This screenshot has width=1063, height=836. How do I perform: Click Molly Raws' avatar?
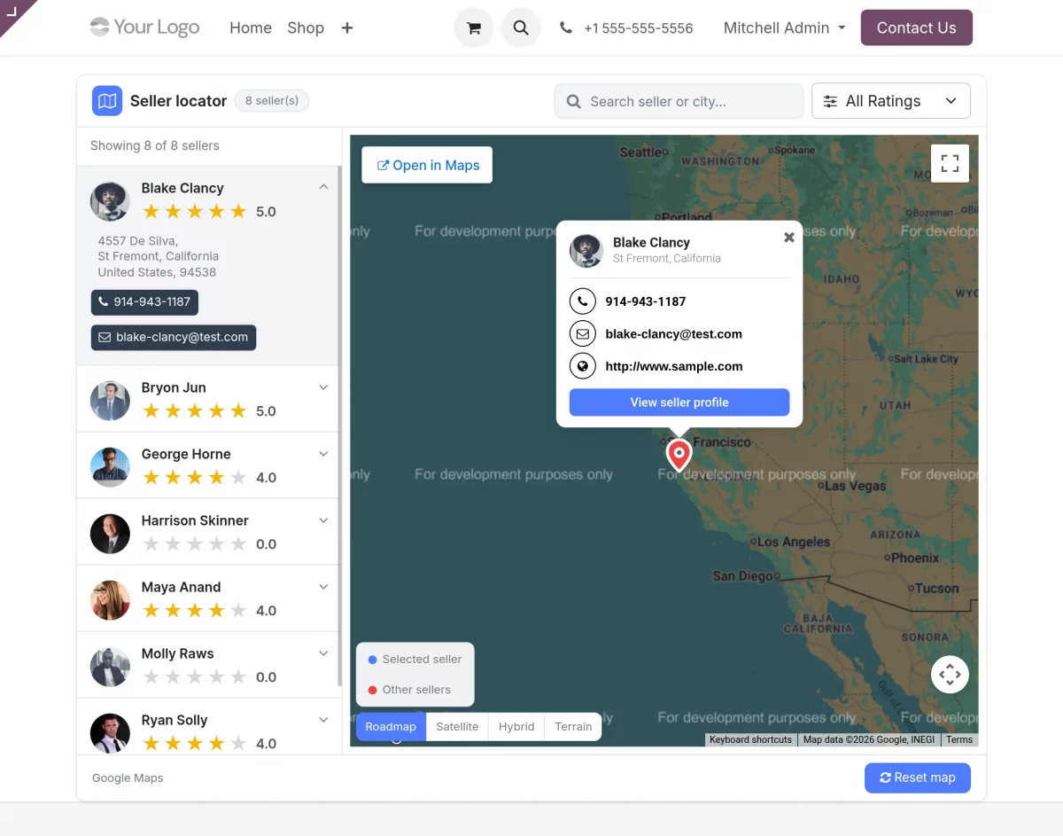tap(110, 667)
